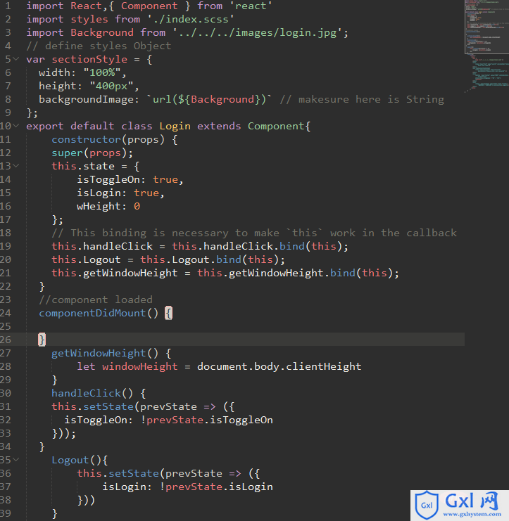
Task: Click !prevState.isLogin expression
Action: [216, 487]
